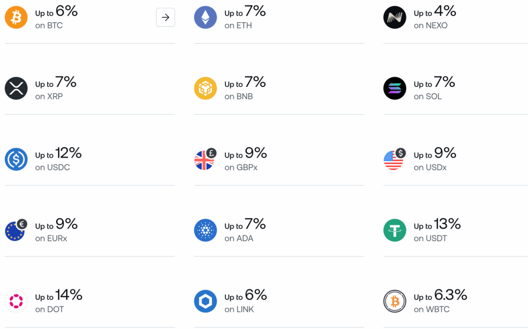Select the Wrapped Bitcoin WBTC icon
The width and height of the screenshot is (528, 329).
coord(394,301)
